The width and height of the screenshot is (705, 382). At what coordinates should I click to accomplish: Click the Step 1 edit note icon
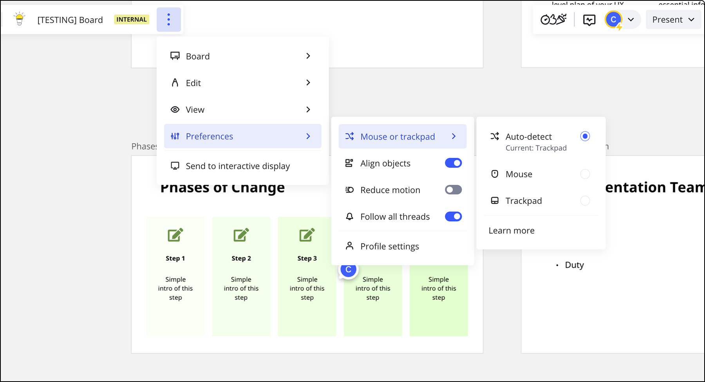click(x=175, y=235)
